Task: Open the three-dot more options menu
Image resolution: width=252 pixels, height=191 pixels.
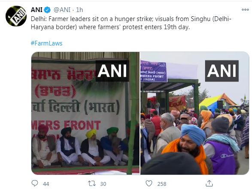Action: tap(245, 9)
